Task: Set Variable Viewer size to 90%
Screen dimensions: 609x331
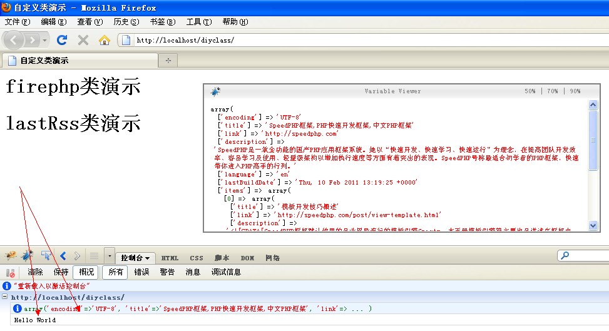Action: [575, 91]
